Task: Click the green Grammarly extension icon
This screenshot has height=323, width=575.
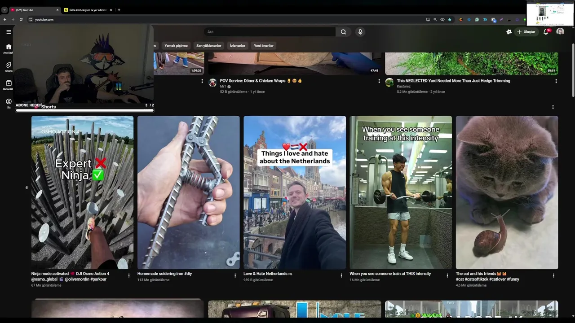Action: pos(477,19)
